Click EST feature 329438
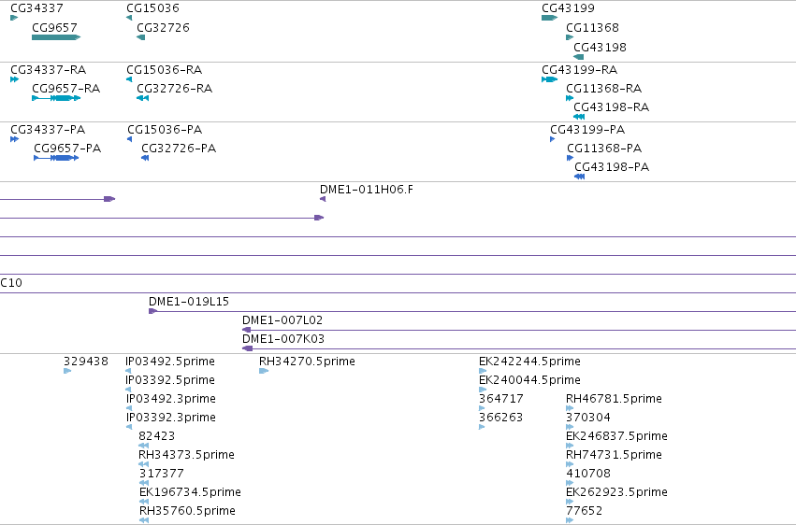 coord(86,362)
